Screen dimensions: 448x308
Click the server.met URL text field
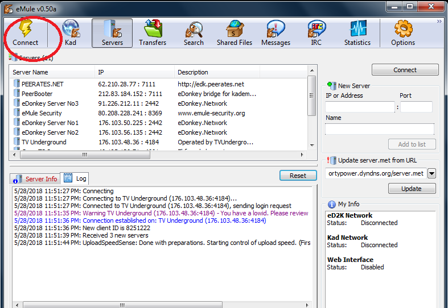(376, 173)
